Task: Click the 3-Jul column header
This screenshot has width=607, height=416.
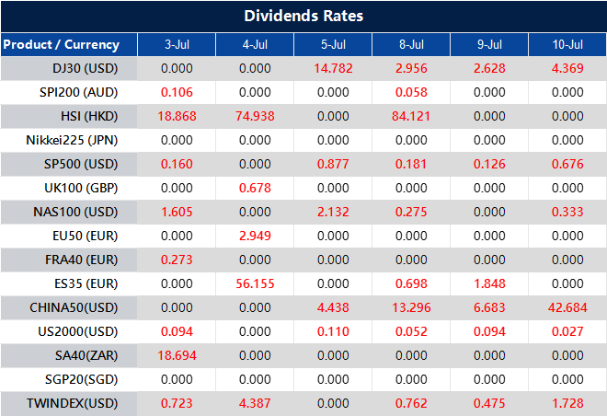Action: coord(177,44)
